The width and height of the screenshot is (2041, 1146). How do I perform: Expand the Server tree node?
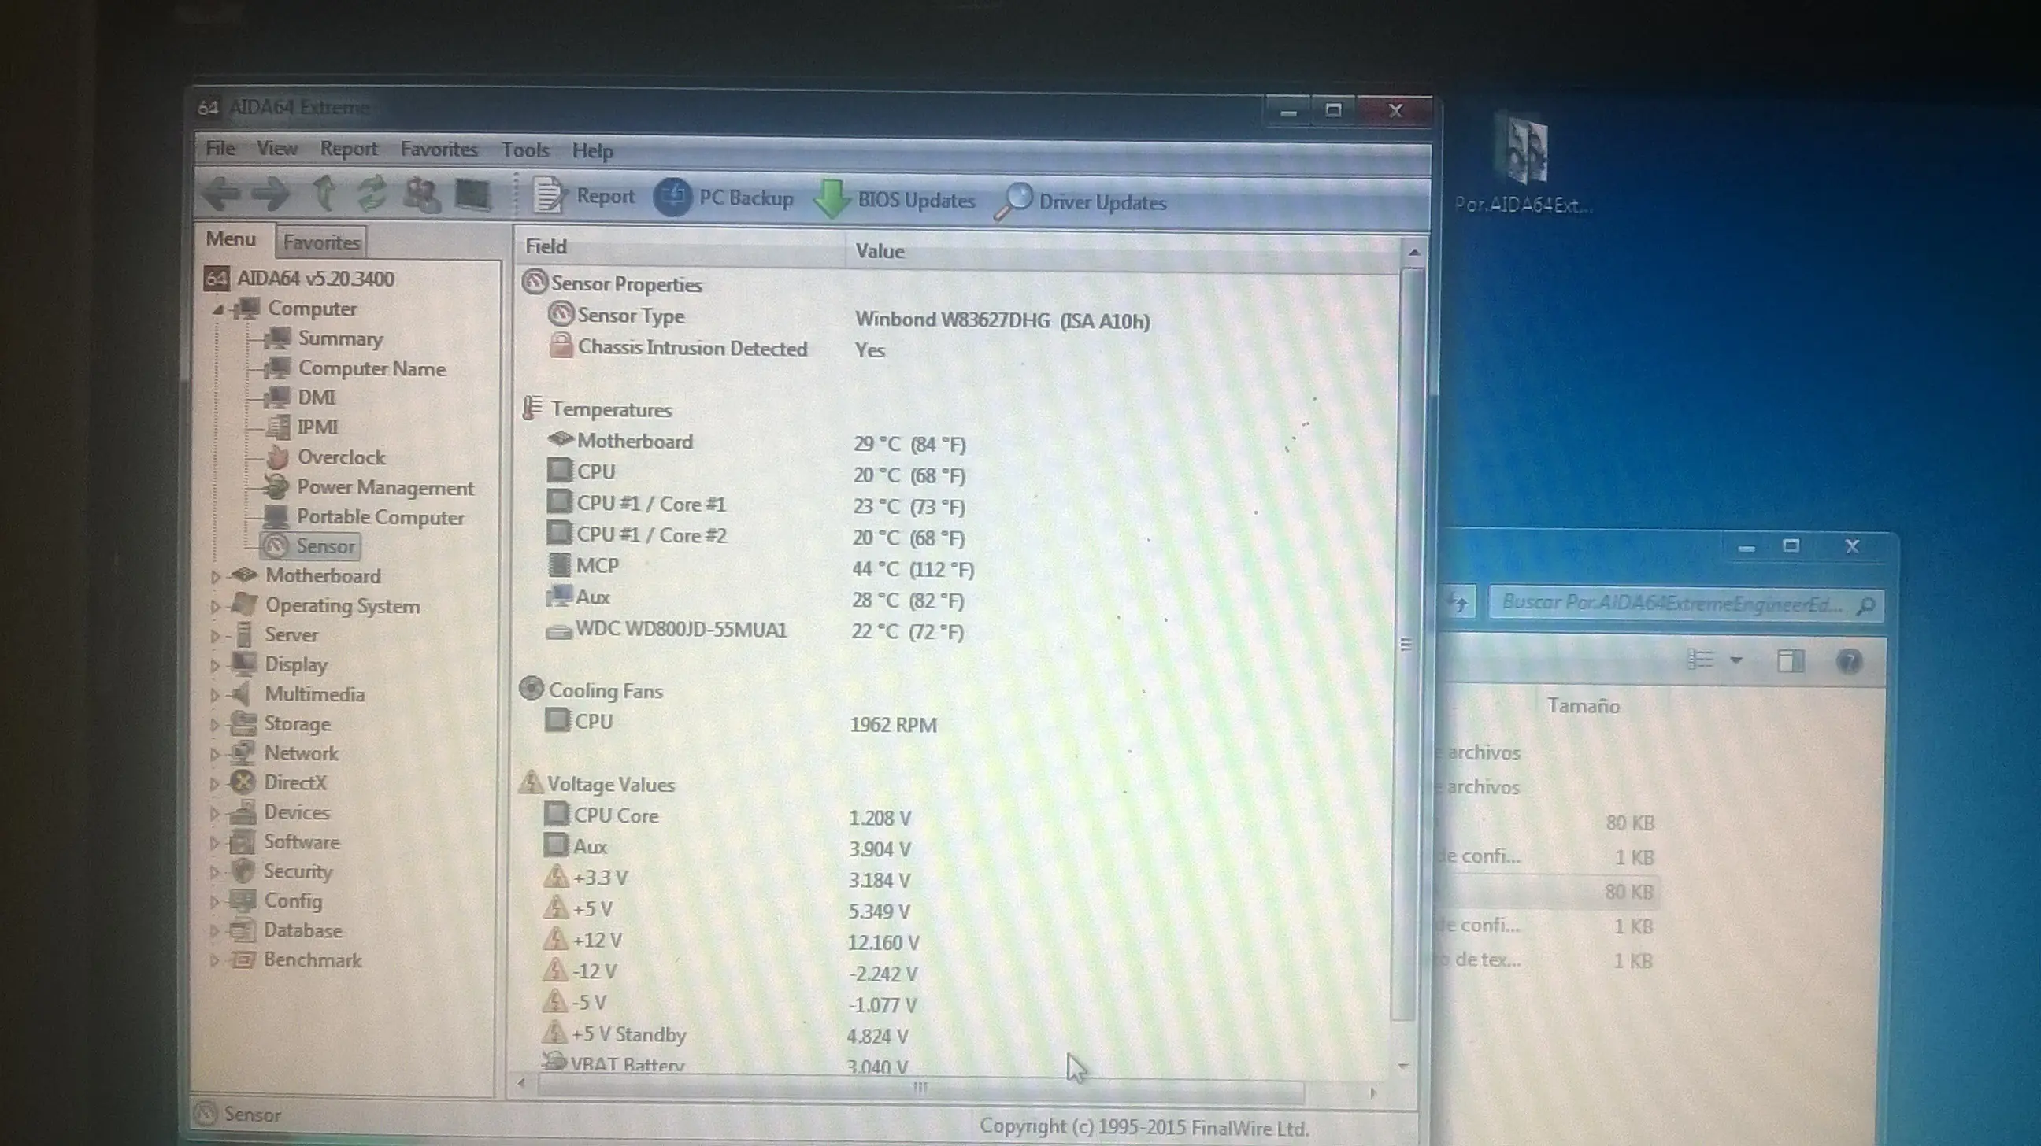click(x=215, y=636)
